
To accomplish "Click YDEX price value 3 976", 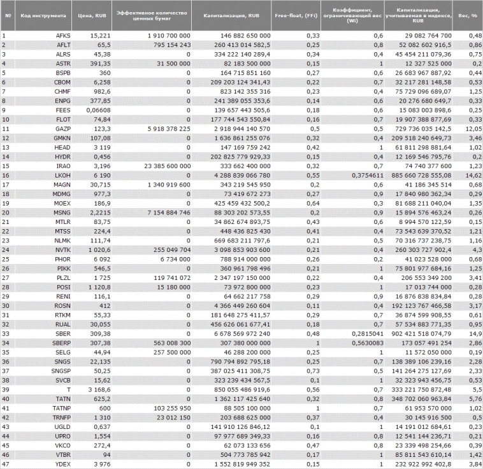I will tap(102, 464).
